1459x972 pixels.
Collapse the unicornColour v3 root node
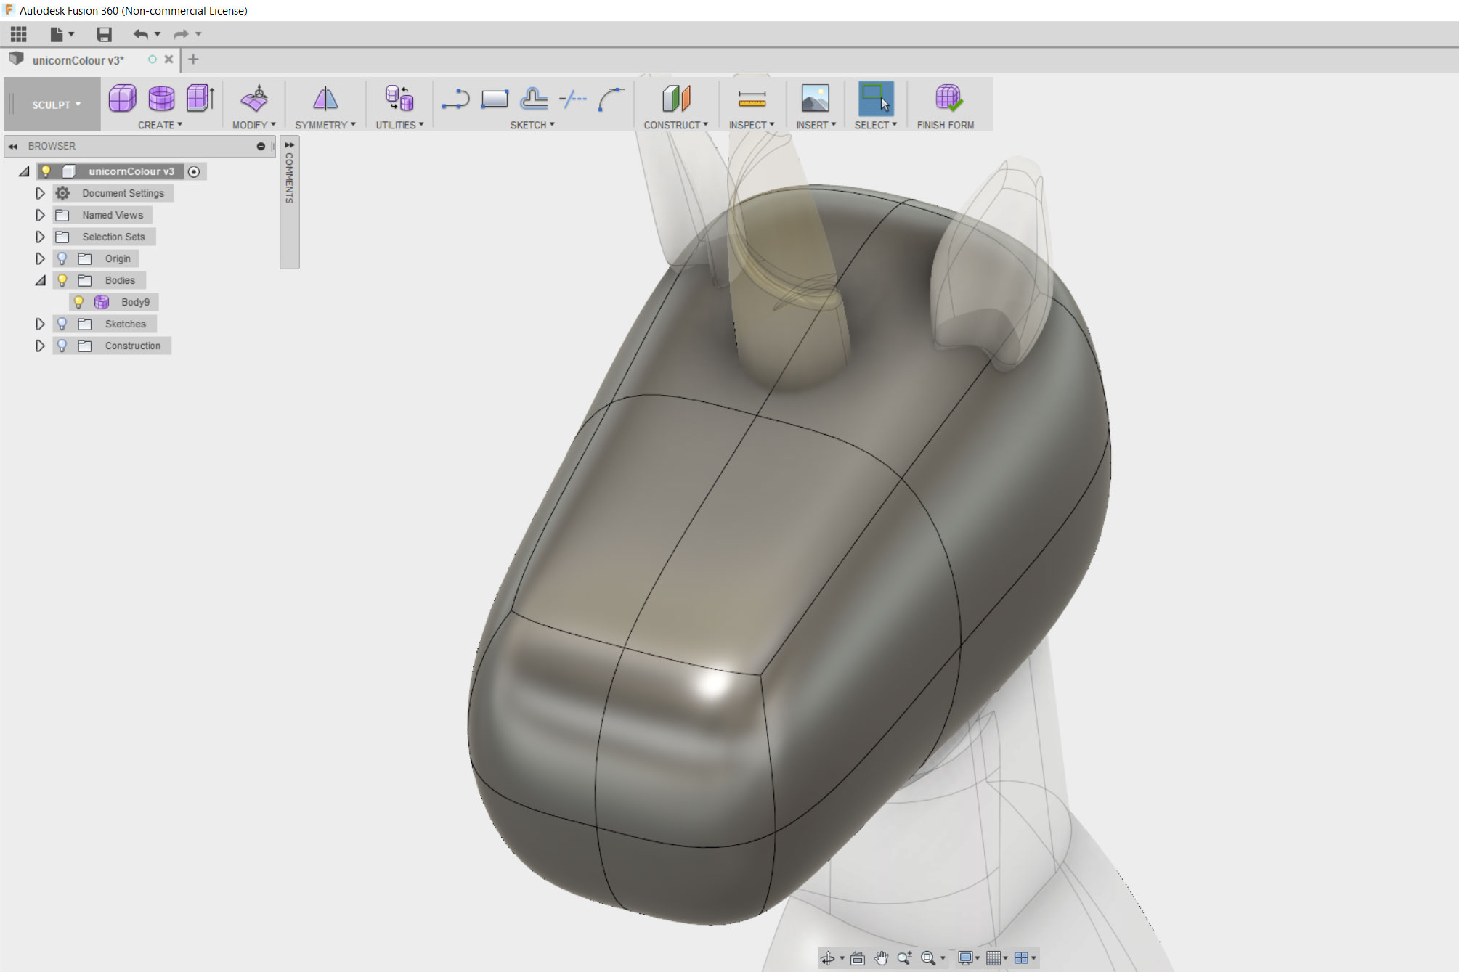24,171
